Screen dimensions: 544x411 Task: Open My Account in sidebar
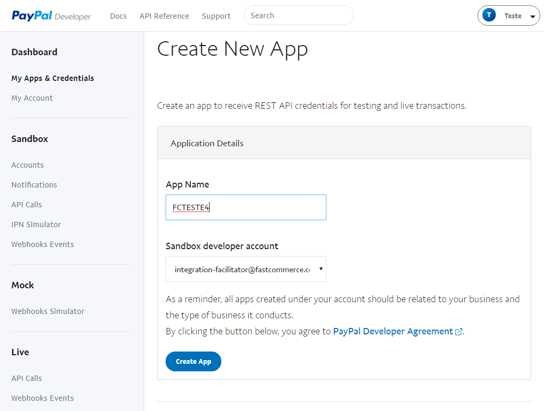click(32, 98)
